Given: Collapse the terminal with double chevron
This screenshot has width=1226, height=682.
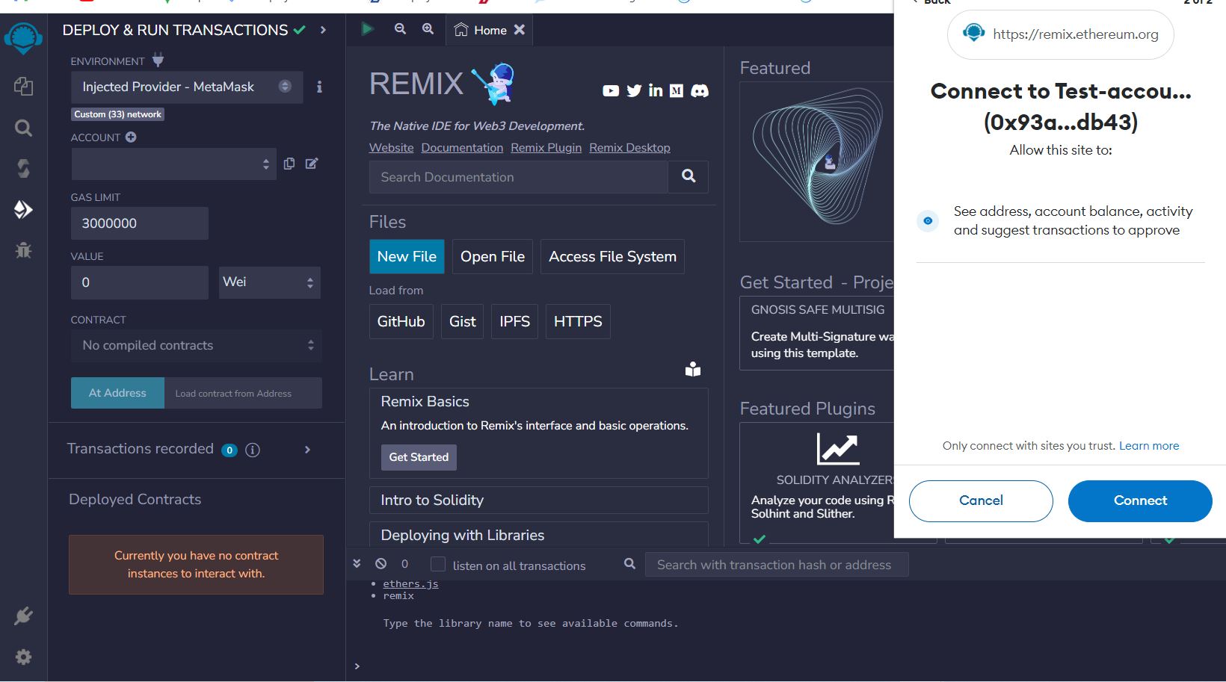Looking at the screenshot, I should pos(357,564).
